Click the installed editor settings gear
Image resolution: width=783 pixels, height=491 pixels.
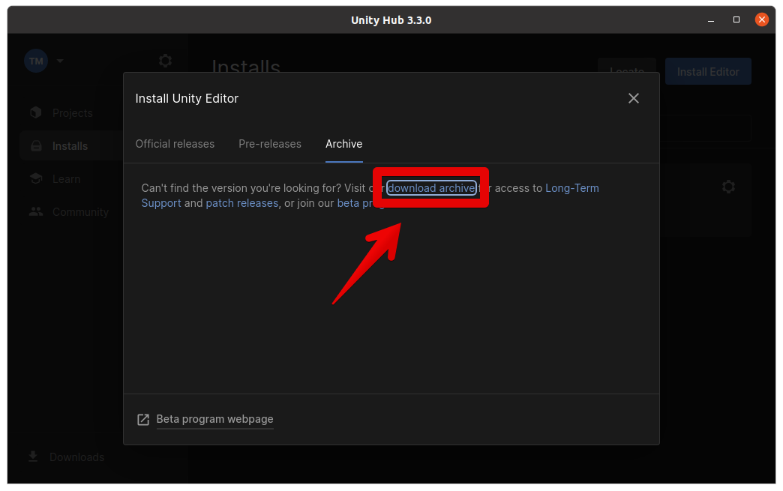click(x=728, y=187)
